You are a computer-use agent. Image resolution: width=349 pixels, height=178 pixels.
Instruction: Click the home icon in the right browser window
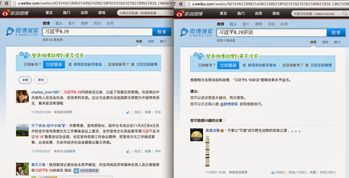[180, 4]
